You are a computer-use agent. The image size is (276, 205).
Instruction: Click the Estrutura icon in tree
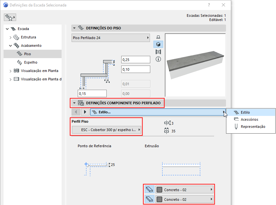(16, 37)
